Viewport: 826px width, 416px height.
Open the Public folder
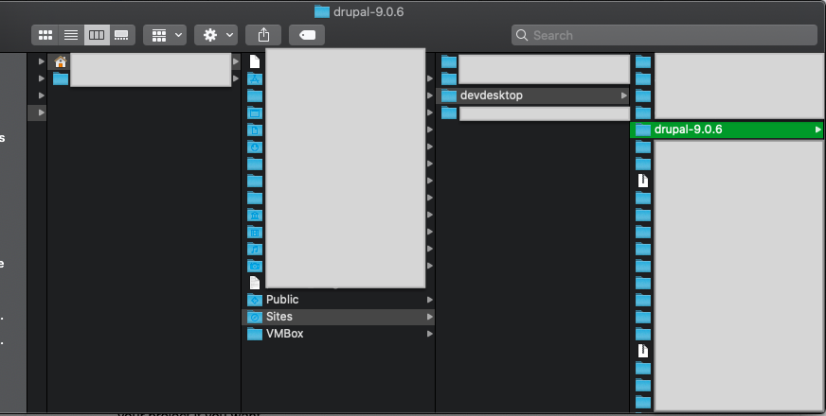pos(337,300)
